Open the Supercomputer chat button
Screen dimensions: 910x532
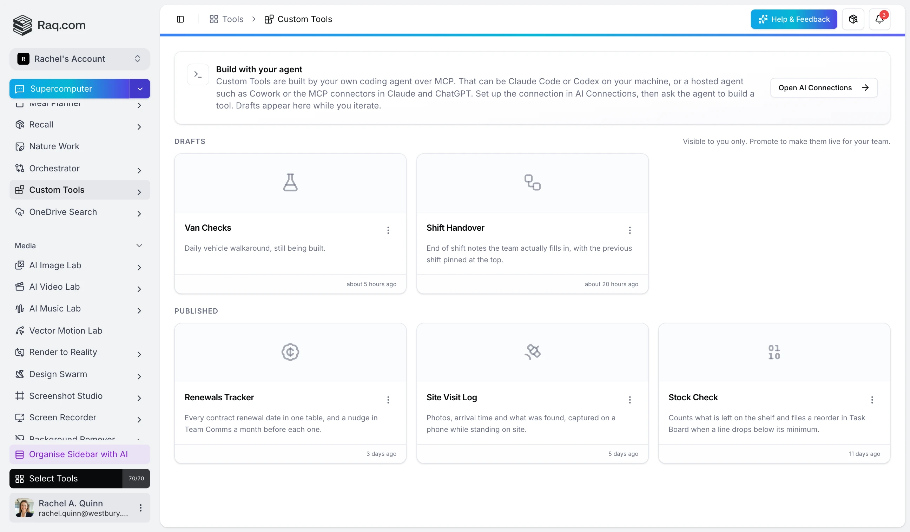coord(69,89)
